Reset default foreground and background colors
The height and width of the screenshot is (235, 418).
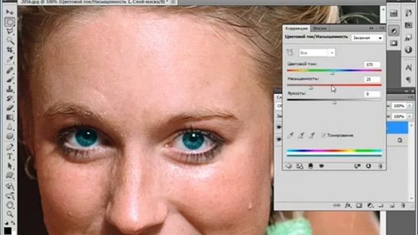click(6, 223)
